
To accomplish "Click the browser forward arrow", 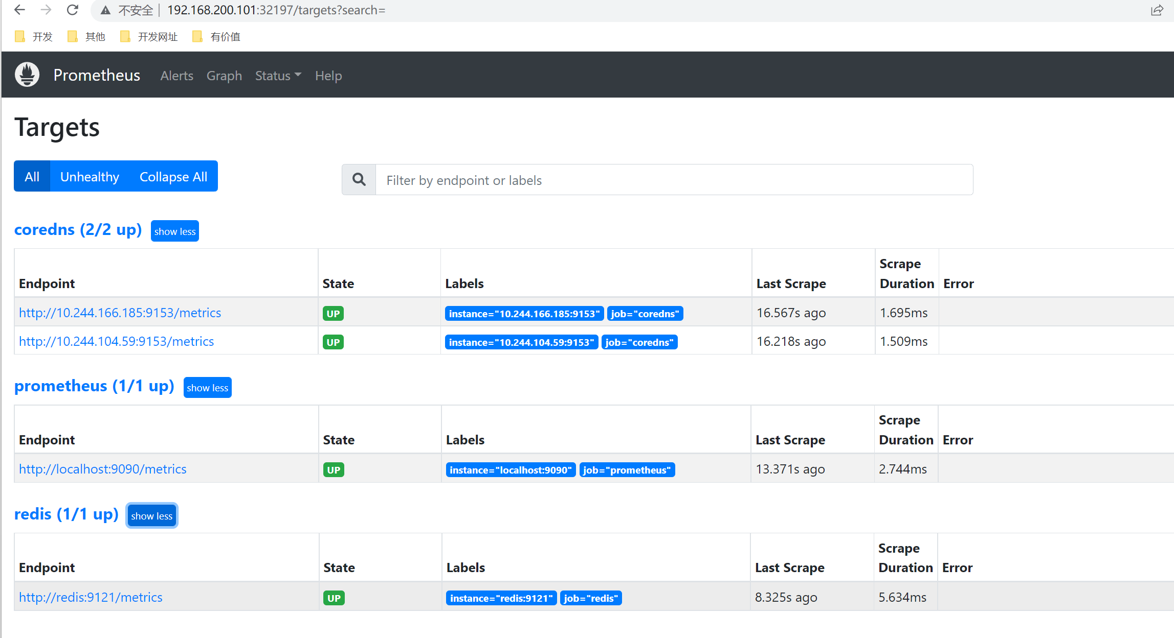I will pyautogui.click(x=46, y=10).
